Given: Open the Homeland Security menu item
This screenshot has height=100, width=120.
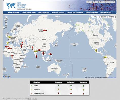Looking at the screenshot, I should [58, 13].
